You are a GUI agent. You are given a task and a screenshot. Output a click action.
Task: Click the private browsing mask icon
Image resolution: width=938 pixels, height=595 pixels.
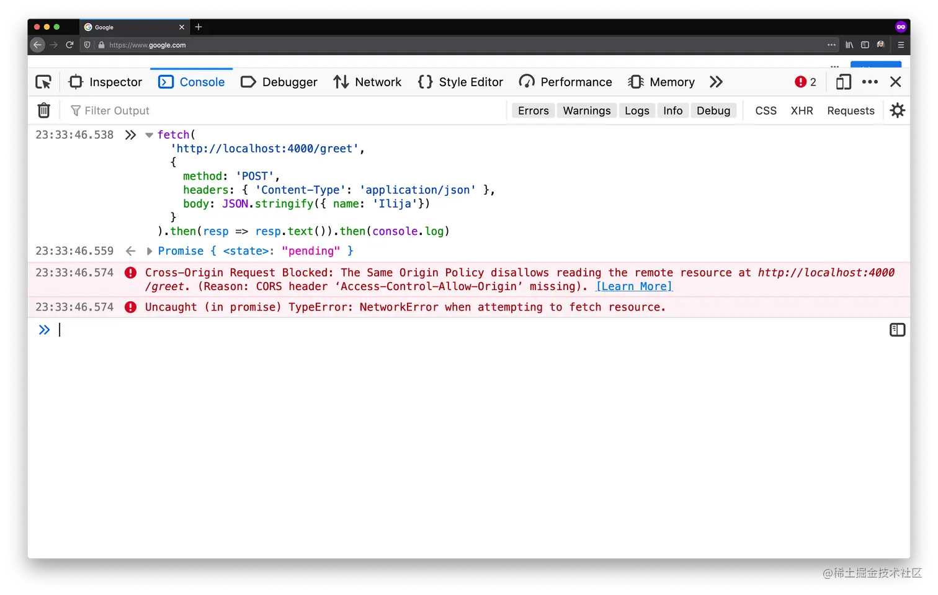(x=901, y=27)
